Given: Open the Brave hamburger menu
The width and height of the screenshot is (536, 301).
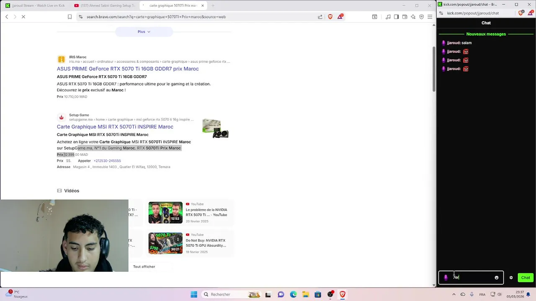Looking at the screenshot, I should pos(430,17).
